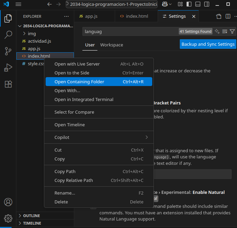Expand the TIMELINE section

pyautogui.click(x=45, y=223)
